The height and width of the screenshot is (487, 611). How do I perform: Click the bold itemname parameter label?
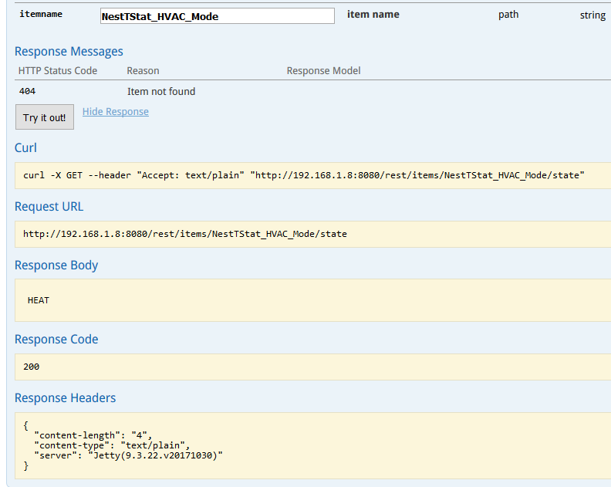[41, 15]
